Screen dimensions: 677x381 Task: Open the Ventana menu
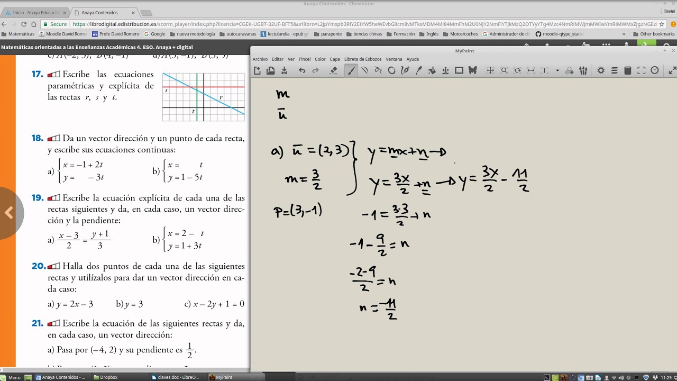[x=394, y=59]
